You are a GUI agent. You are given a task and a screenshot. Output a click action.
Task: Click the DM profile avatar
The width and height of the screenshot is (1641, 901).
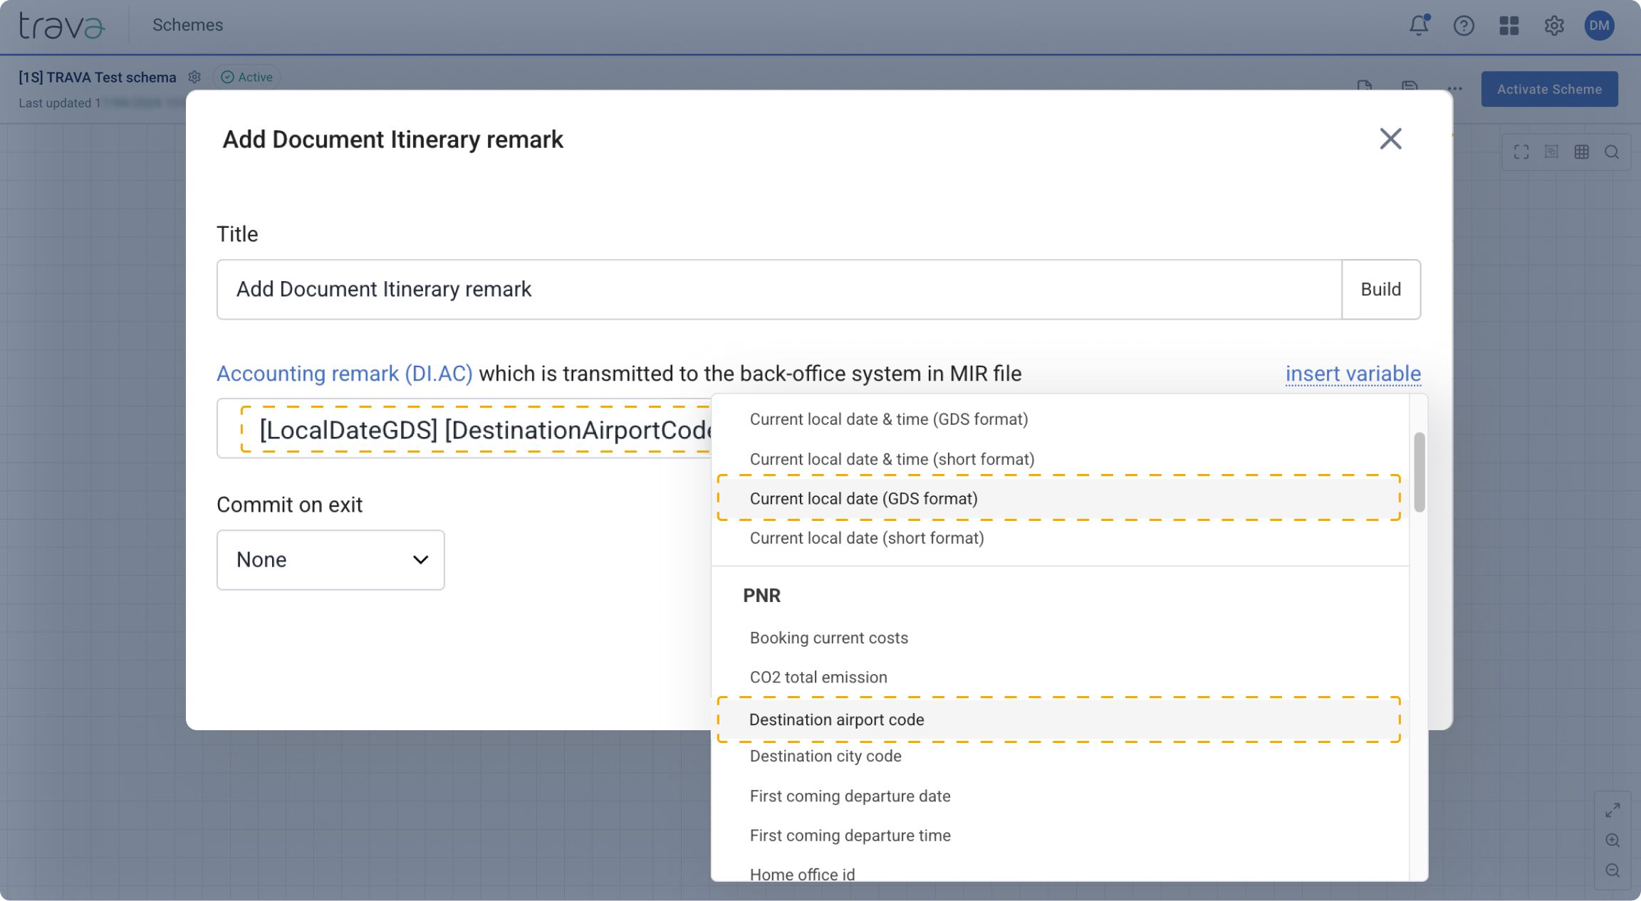[x=1600, y=25]
